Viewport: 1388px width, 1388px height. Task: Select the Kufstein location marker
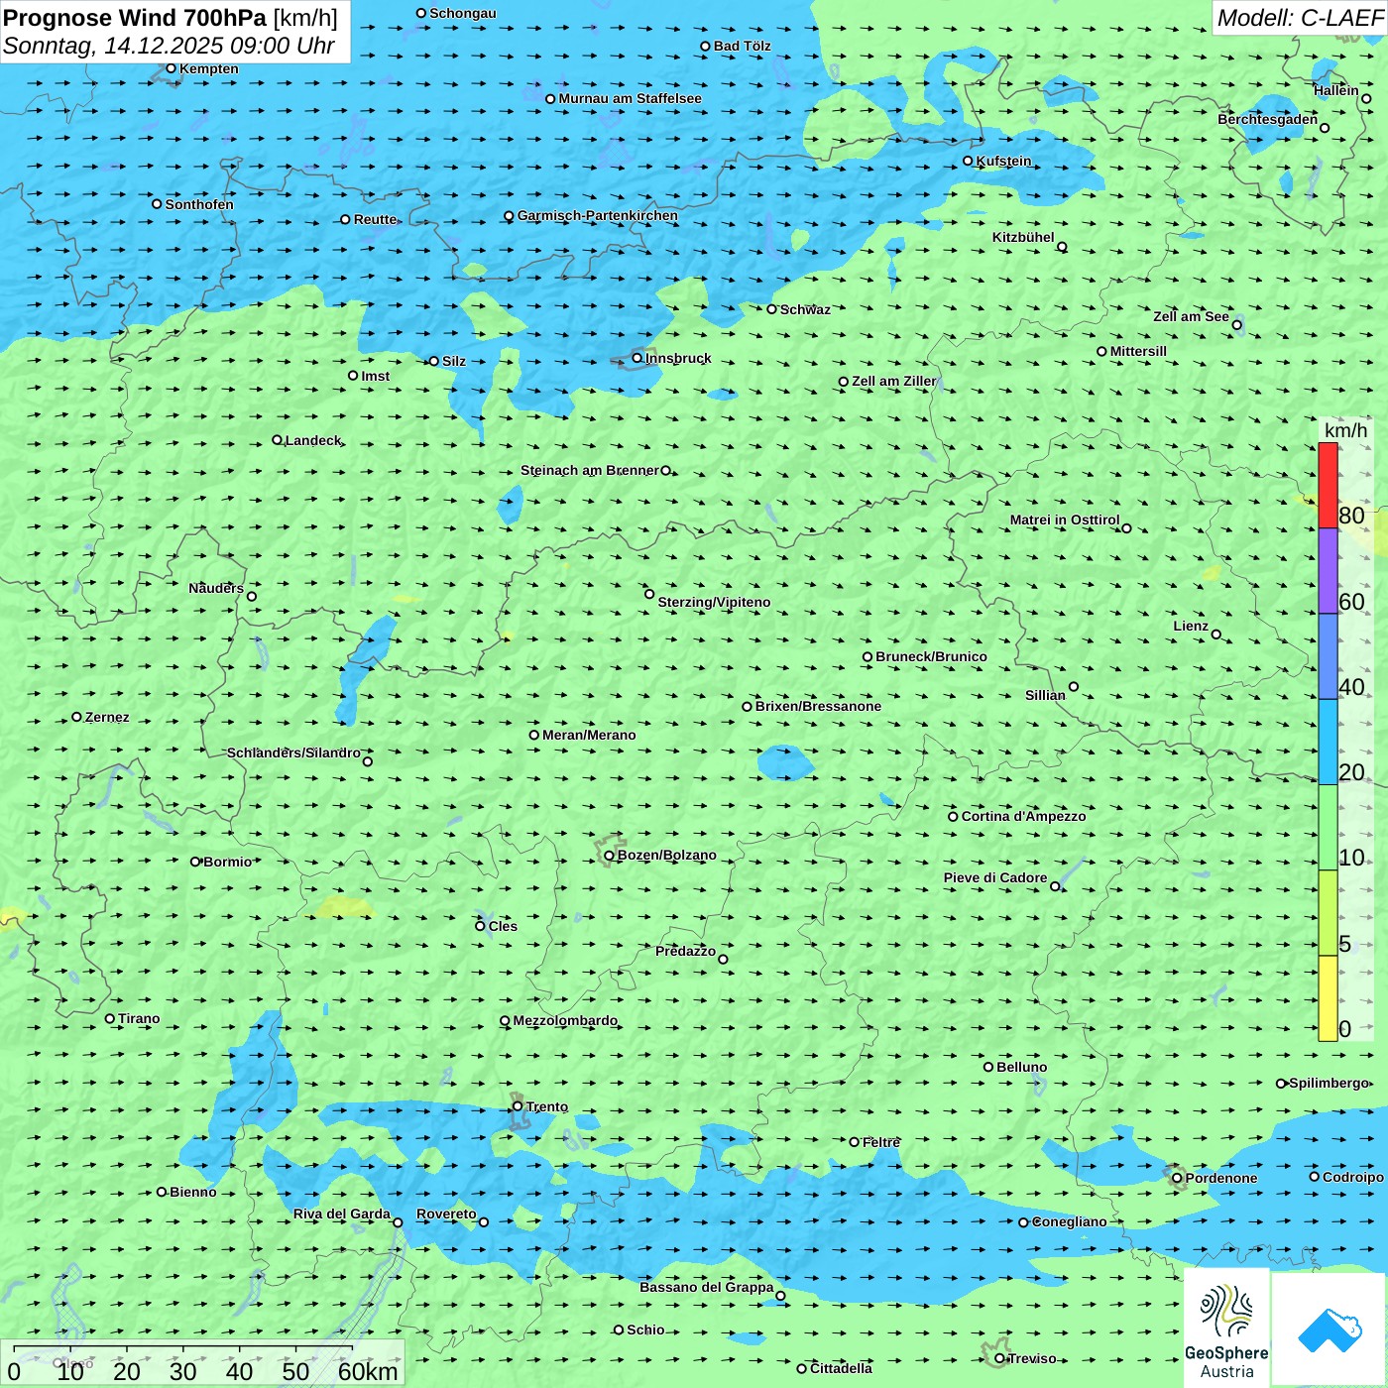(968, 161)
